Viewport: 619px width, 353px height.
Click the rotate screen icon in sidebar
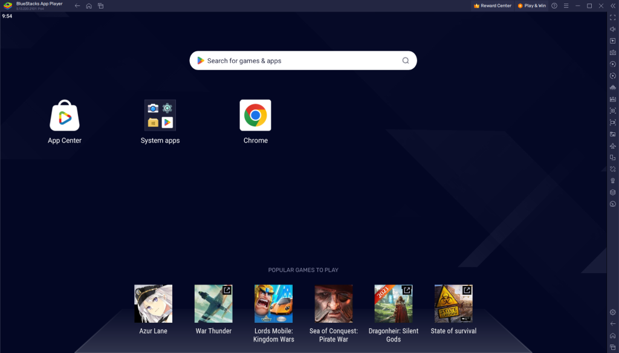[613, 157]
